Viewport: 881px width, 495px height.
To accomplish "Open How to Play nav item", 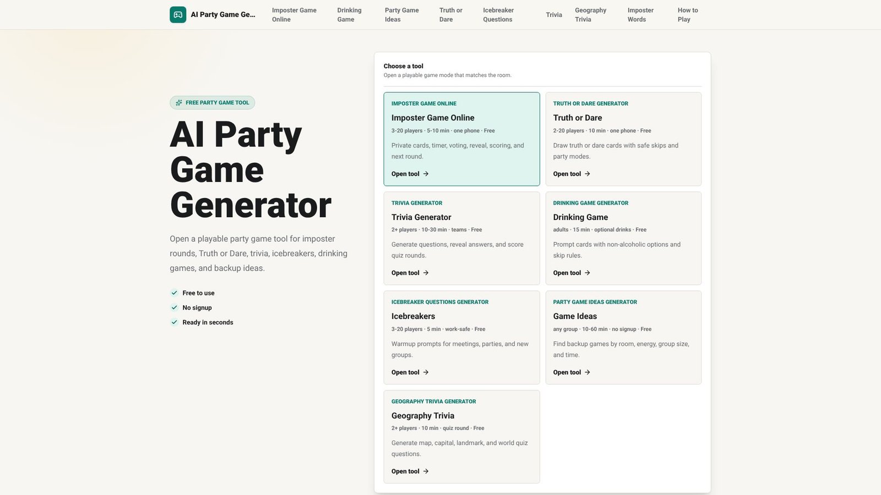I will [688, 15].
